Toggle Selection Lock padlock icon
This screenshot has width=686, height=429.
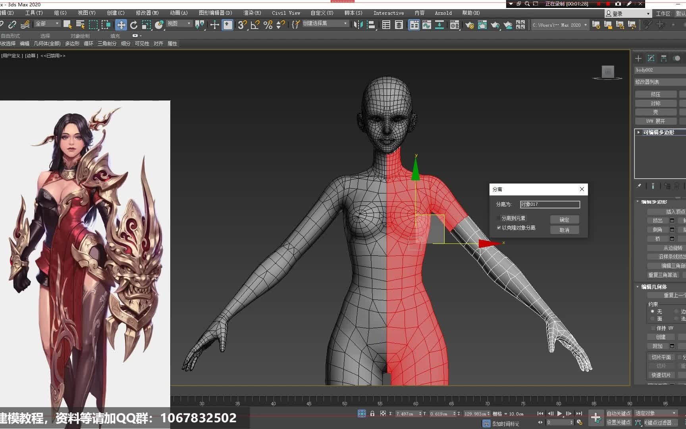pos(372,414)
